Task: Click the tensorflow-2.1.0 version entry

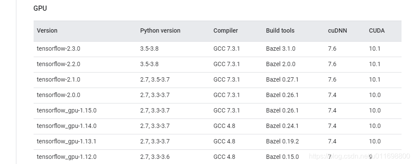Action: (x=58, y=79)
